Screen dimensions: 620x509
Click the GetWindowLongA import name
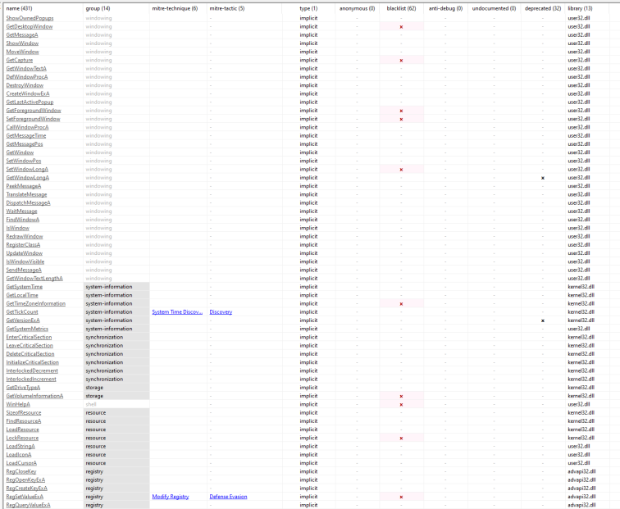28,177
